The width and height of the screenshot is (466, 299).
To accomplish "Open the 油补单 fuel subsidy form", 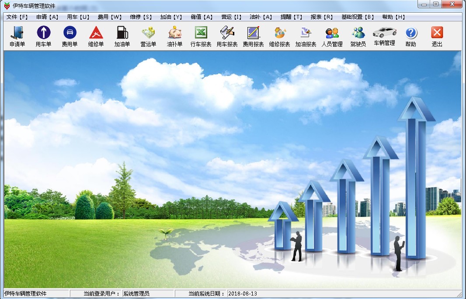I will 174,36.
